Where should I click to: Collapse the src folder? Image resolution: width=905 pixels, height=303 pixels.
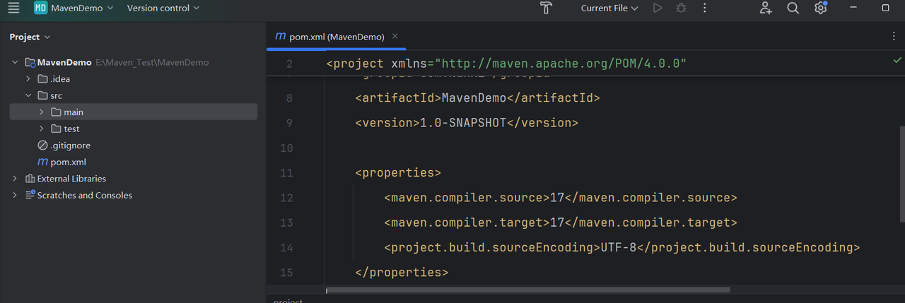tap(28, 95)
